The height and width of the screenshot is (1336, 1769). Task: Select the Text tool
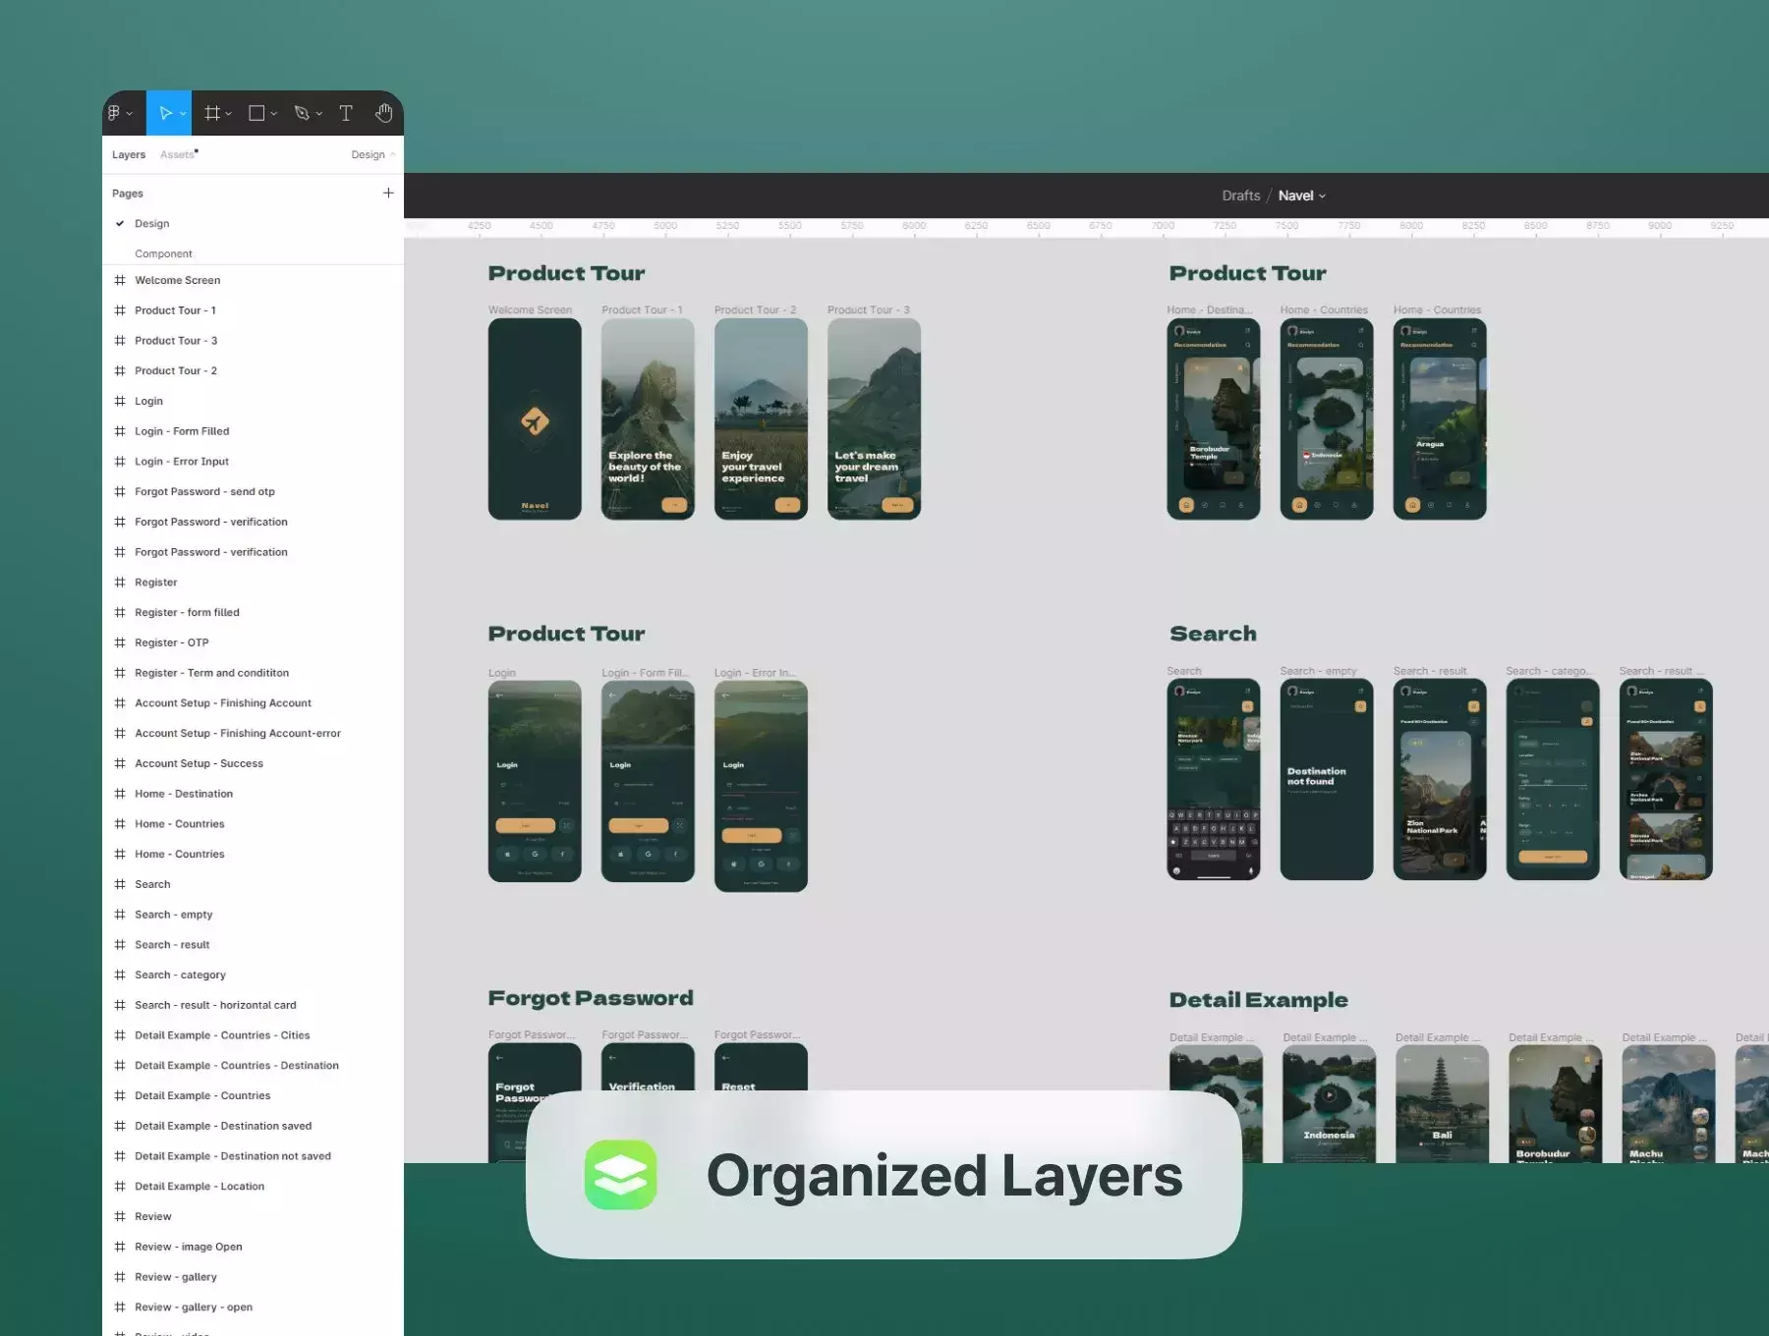tap(346, 113)
